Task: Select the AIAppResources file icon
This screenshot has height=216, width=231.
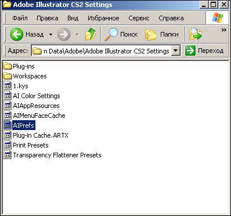Action: tap(8, 106)
